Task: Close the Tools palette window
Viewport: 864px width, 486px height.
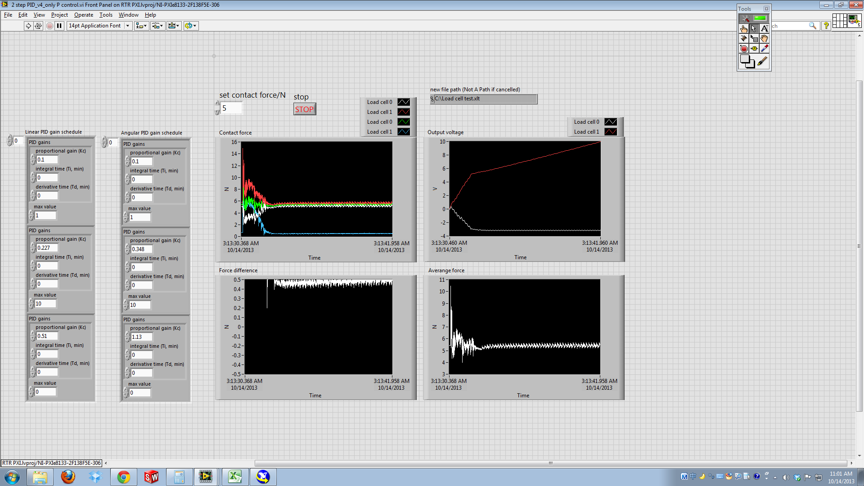Action: coord(766,9)
